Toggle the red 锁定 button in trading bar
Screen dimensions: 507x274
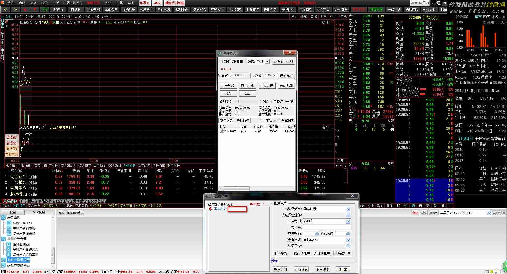(x=415, y=213)
